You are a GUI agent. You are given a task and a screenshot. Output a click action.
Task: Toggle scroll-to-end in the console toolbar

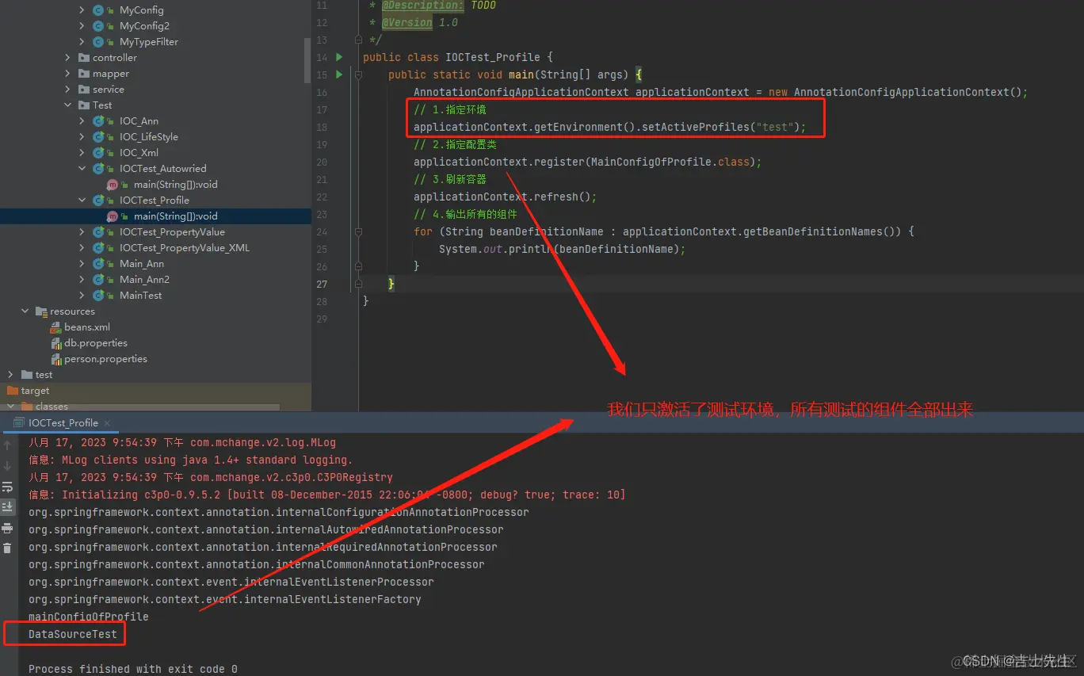7,506
